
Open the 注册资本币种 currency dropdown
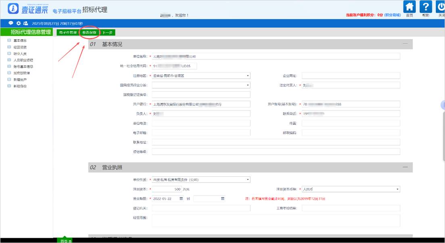(398, 189)
